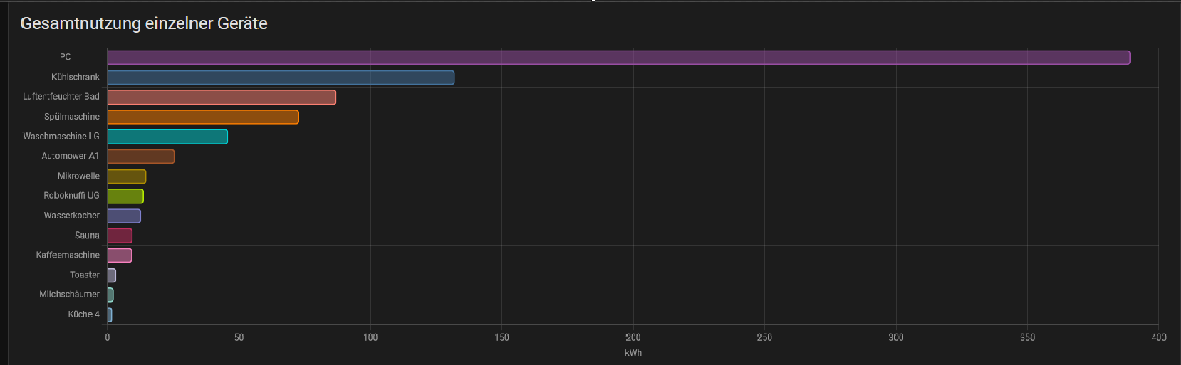Click the 'PC' axis label
This screenshot has width=1181, height=365.
click(66, 57)
